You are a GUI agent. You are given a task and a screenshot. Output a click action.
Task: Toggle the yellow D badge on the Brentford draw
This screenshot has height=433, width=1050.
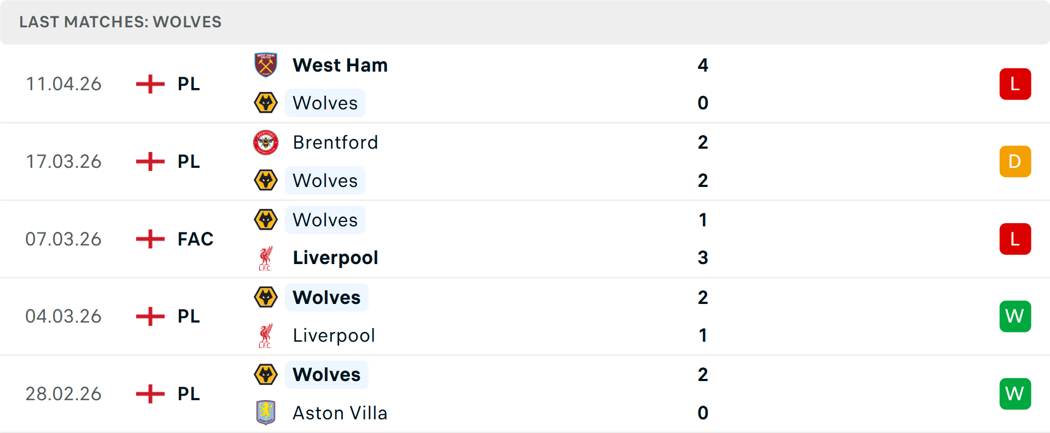(1015, 161)
